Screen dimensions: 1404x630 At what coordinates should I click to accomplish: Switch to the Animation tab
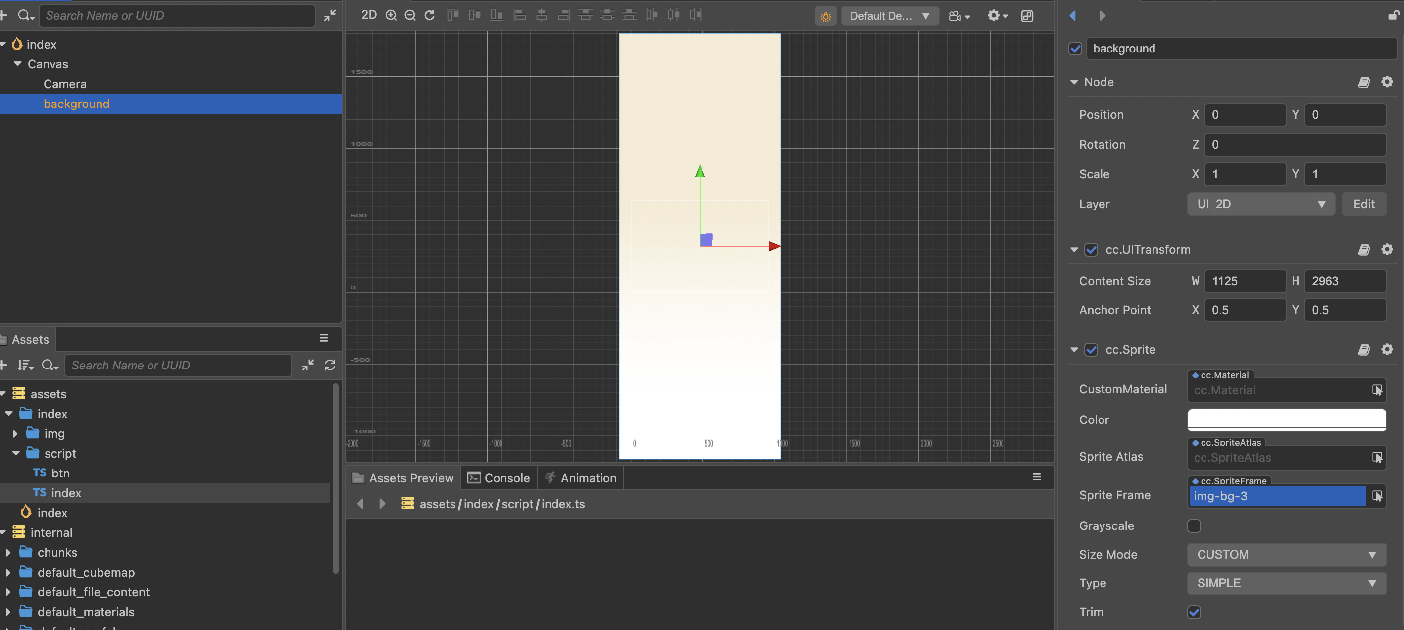click(580, 478)
